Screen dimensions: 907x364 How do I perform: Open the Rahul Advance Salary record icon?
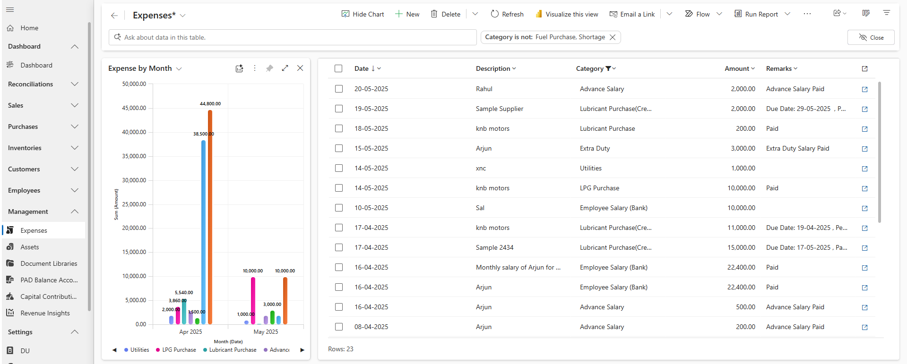(865, 89)
